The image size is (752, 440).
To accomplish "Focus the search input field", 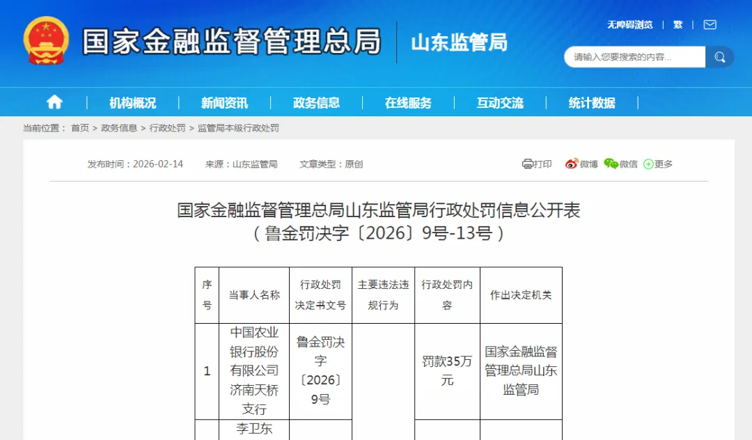I will point(634,57).
